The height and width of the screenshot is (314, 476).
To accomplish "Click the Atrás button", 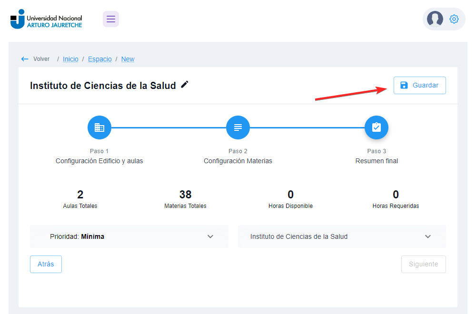I will (46, 264).
